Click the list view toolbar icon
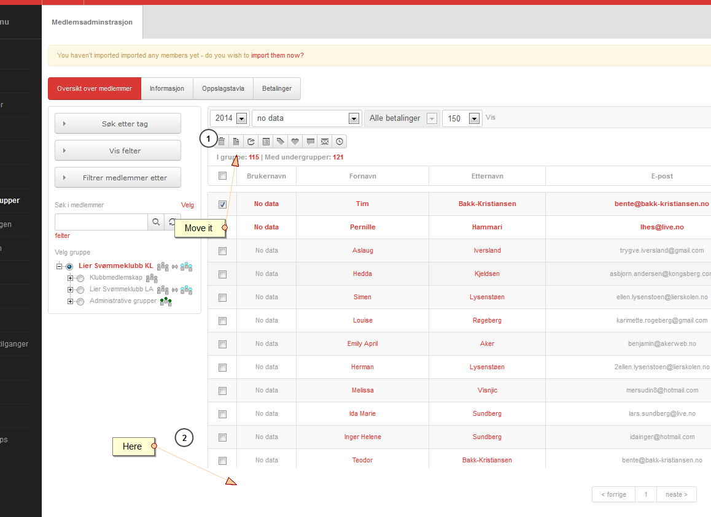This screenshot has height=517, width=711. point(266,142)
